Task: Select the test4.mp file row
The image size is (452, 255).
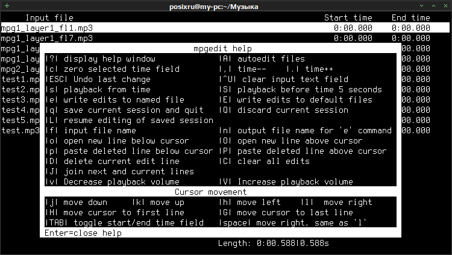Action: coord(20,110)
